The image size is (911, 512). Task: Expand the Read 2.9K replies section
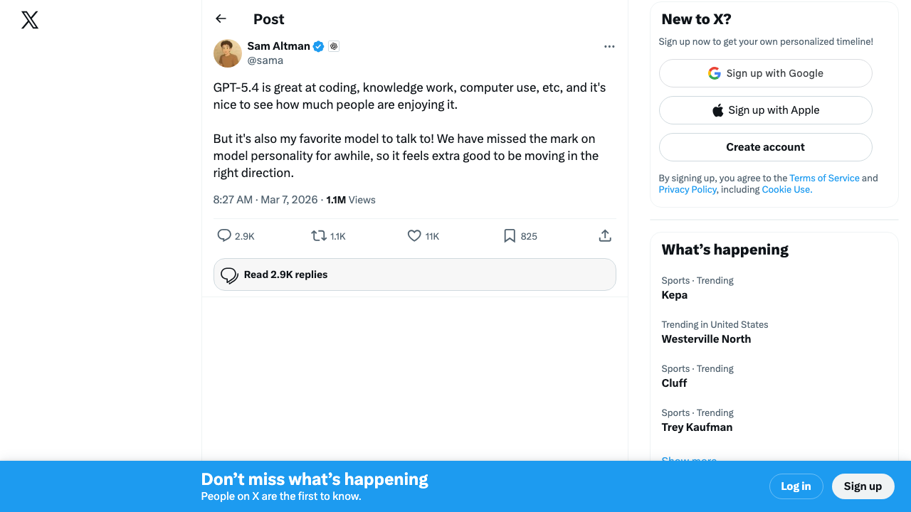pos(414,274)
